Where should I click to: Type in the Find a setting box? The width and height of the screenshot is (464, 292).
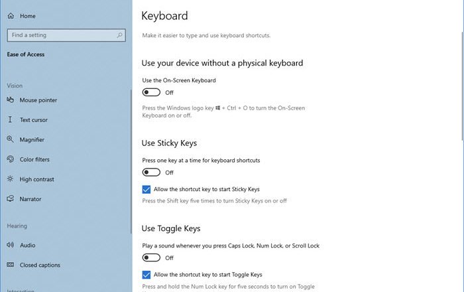pos(60,35)
